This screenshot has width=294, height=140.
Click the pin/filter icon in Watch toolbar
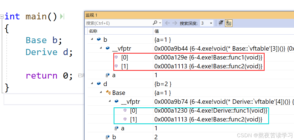tap(221, 23)
